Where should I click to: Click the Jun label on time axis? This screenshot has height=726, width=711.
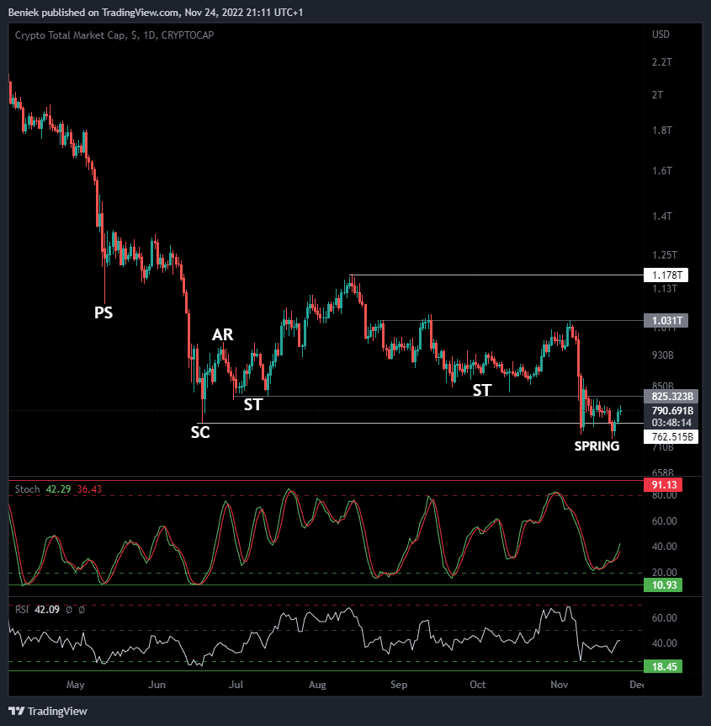click(x=157, y=685)
